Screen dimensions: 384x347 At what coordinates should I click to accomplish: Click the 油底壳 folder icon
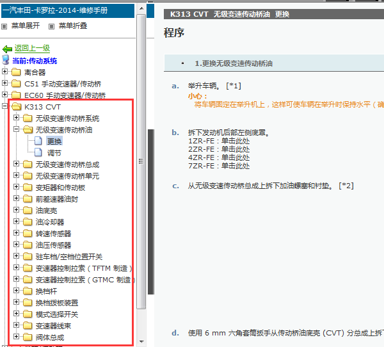28,210
